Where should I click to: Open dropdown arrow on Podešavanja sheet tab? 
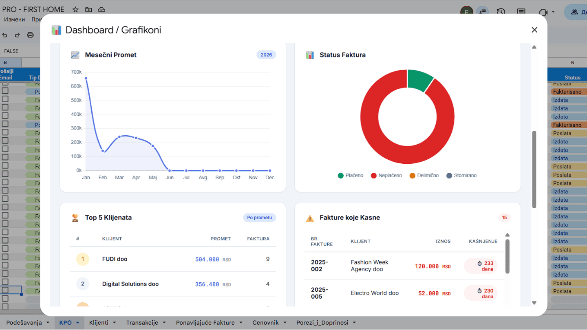[48, 323]
